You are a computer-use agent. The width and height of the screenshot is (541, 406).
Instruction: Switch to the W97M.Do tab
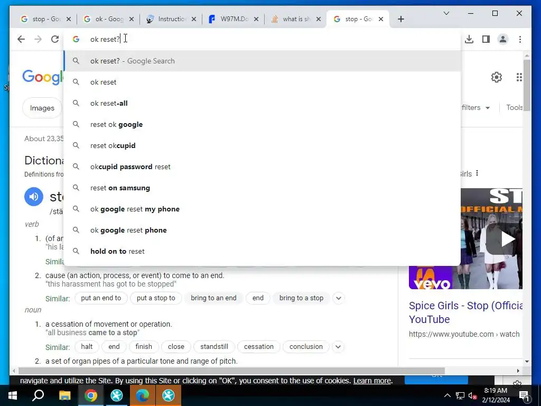click(x=233, y=19)
